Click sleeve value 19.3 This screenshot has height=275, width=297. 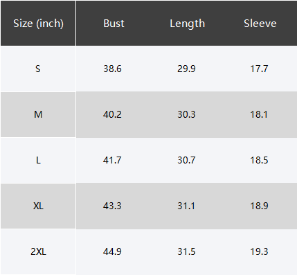[259, 251]
